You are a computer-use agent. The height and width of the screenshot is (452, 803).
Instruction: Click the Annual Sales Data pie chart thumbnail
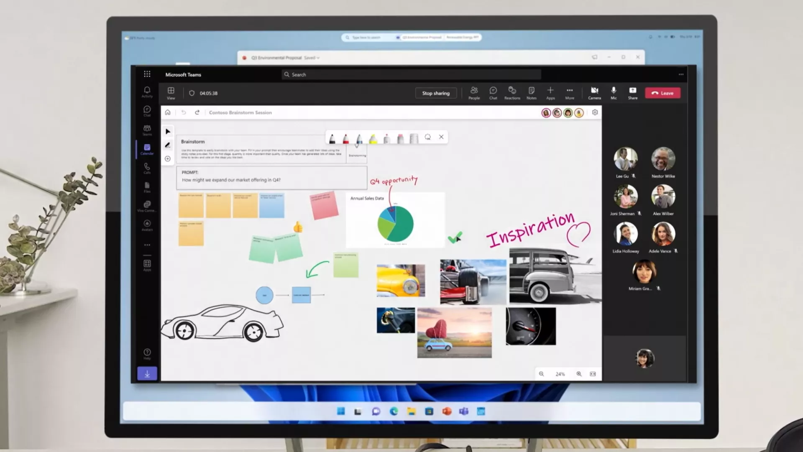tap(395, 220)
